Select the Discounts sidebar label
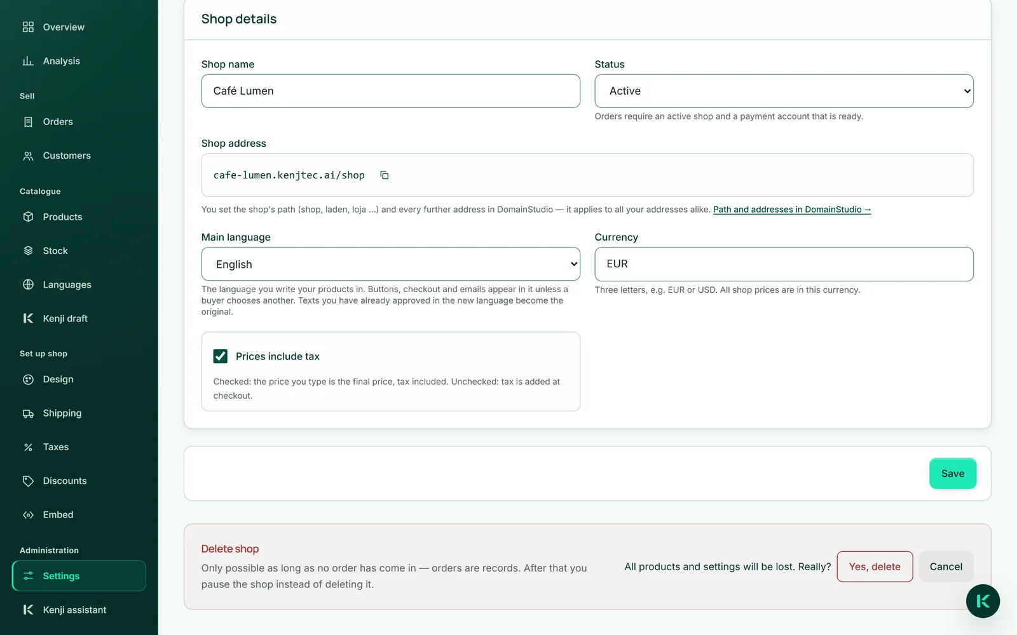This screenshot has height=635, width=1017. [x=65, y=481]
